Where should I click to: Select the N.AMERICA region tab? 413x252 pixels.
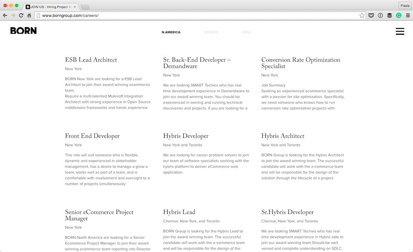tap(171, 32)
